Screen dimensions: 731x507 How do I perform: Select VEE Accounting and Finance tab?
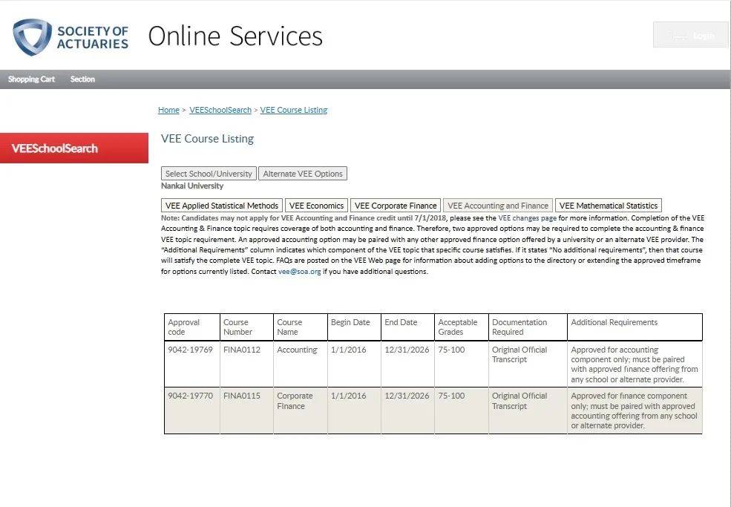(x=498, y=206)
